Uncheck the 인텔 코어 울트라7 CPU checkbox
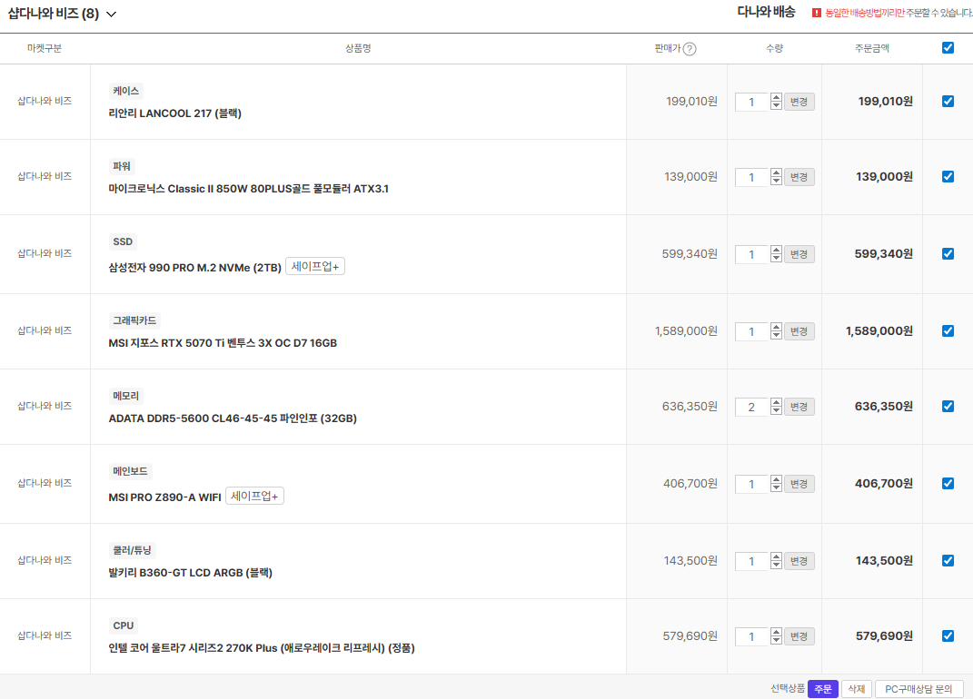The height and width of the screenshot is (699, 973). (x=948, y=635)
